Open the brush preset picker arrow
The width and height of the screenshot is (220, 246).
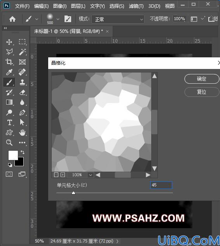click(58, 19)
